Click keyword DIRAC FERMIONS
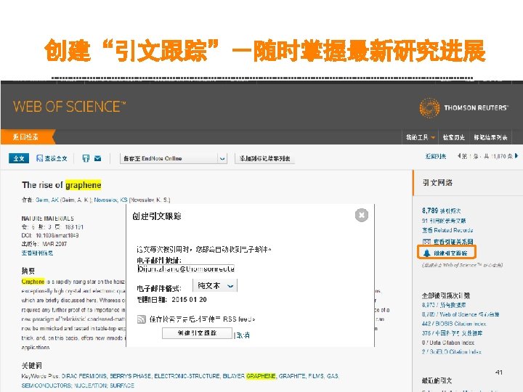Image resolution: width=523 pixels, height=392 pixels. 84,376
